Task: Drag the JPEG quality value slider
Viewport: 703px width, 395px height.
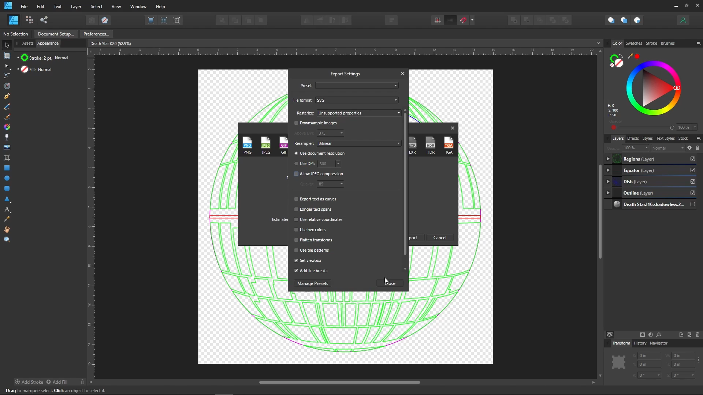Action: 328,184
